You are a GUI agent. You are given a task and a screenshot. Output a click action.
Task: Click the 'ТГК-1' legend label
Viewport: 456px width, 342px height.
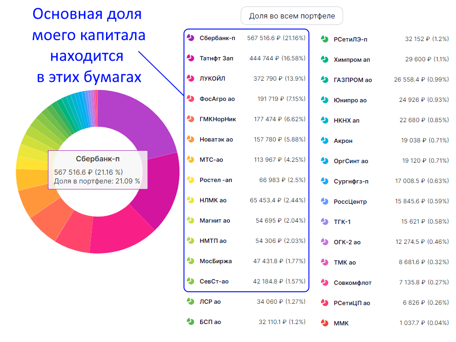coord(342,222)
